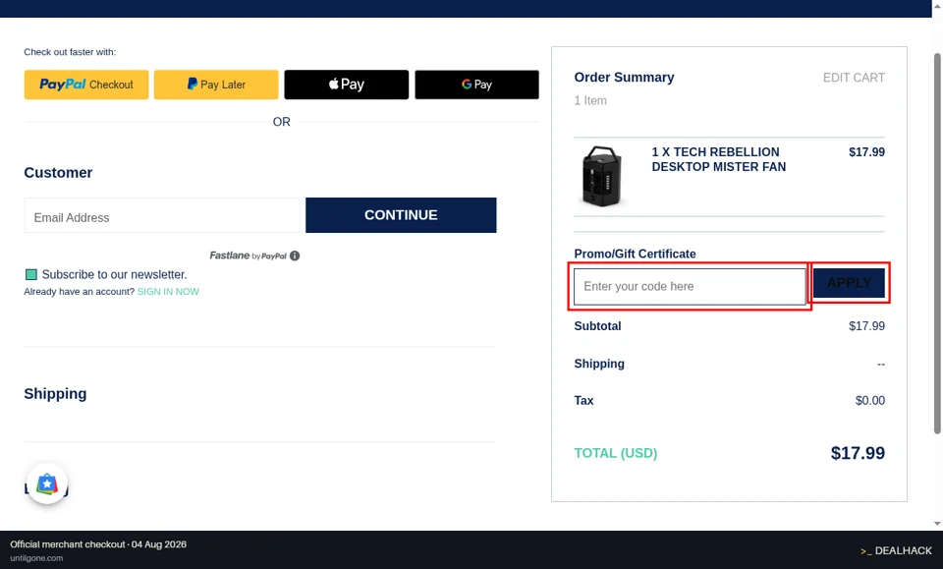The image size is (943, 569).
Task: Click the promo code input field
Action: coord(690,286)
